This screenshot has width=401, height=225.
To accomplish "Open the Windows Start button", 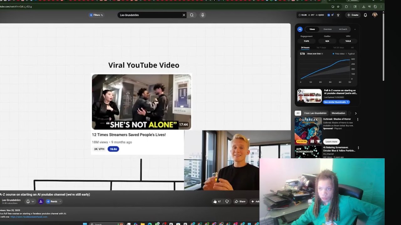I will coord(85,224).
